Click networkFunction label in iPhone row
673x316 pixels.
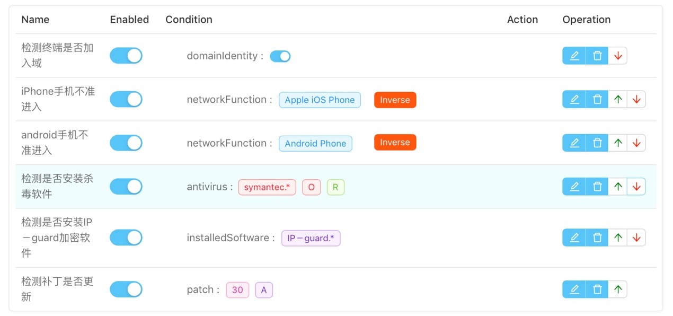[229, 99]
